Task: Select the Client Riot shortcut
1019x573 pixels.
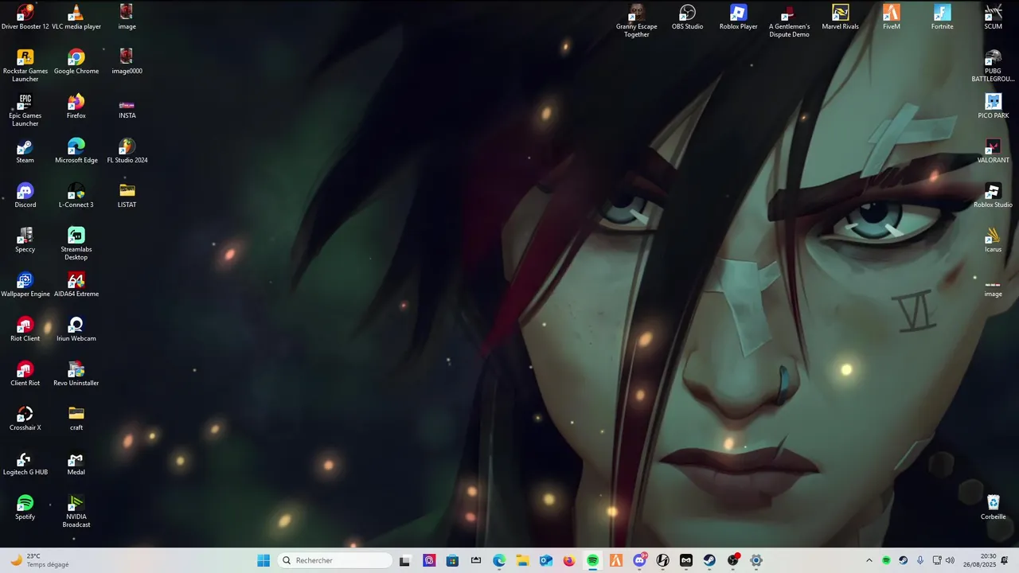Action: coord(25,373)
